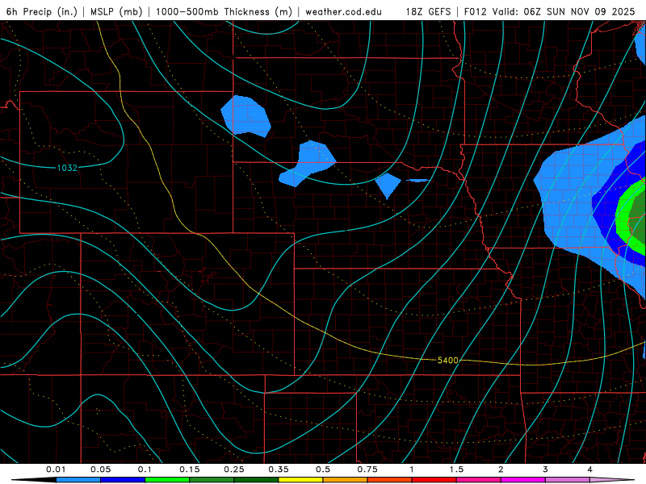646x484 pixels.
Task: Click the black left arrow end of colorbar
Action: (34, 480)
